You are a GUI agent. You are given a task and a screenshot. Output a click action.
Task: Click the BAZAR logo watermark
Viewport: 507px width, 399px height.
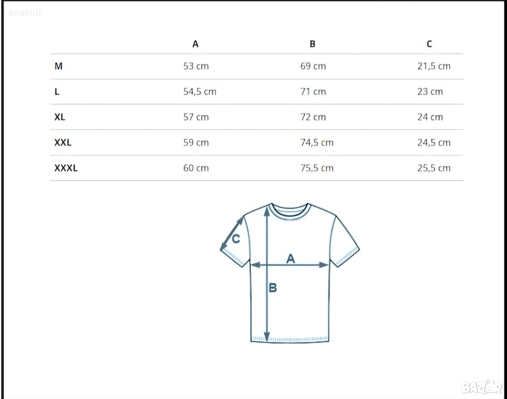(x=482, y=387)
